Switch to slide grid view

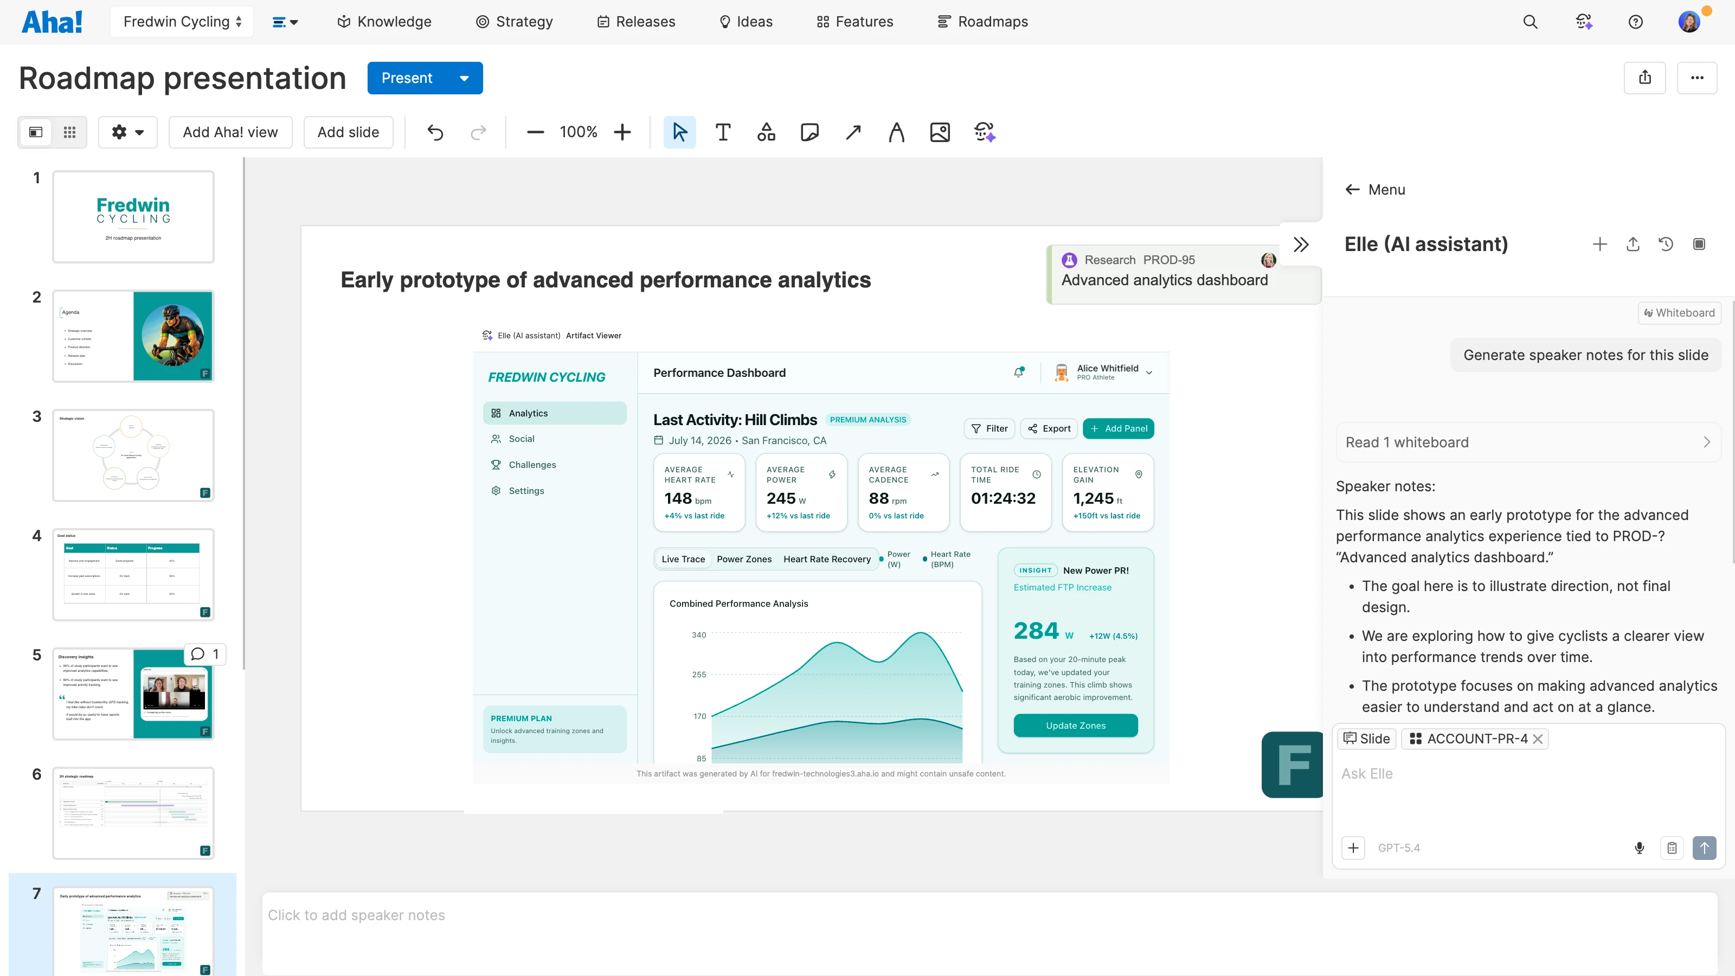click(x=69, y=132)
